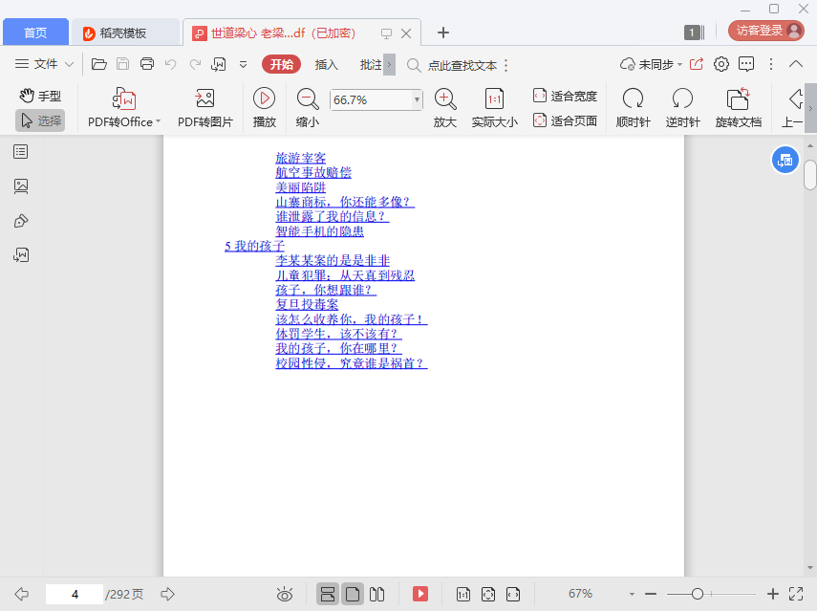The image size is (817, 611).
Task: Click the page number input field
Action: (x=75, y=594)
